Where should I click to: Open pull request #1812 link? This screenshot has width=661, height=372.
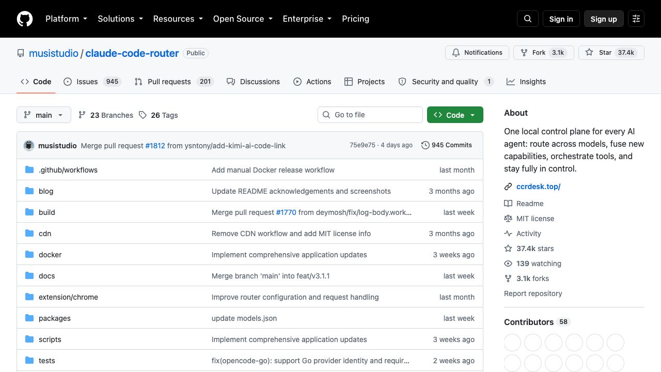coord(155,146)
